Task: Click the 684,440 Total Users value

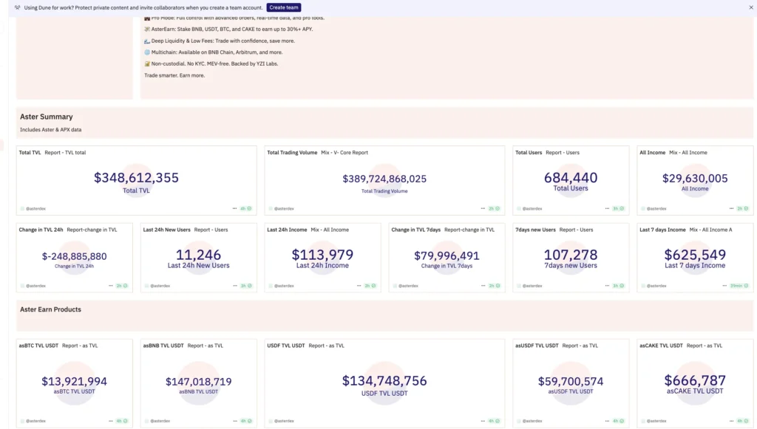Action: (571, 177)
